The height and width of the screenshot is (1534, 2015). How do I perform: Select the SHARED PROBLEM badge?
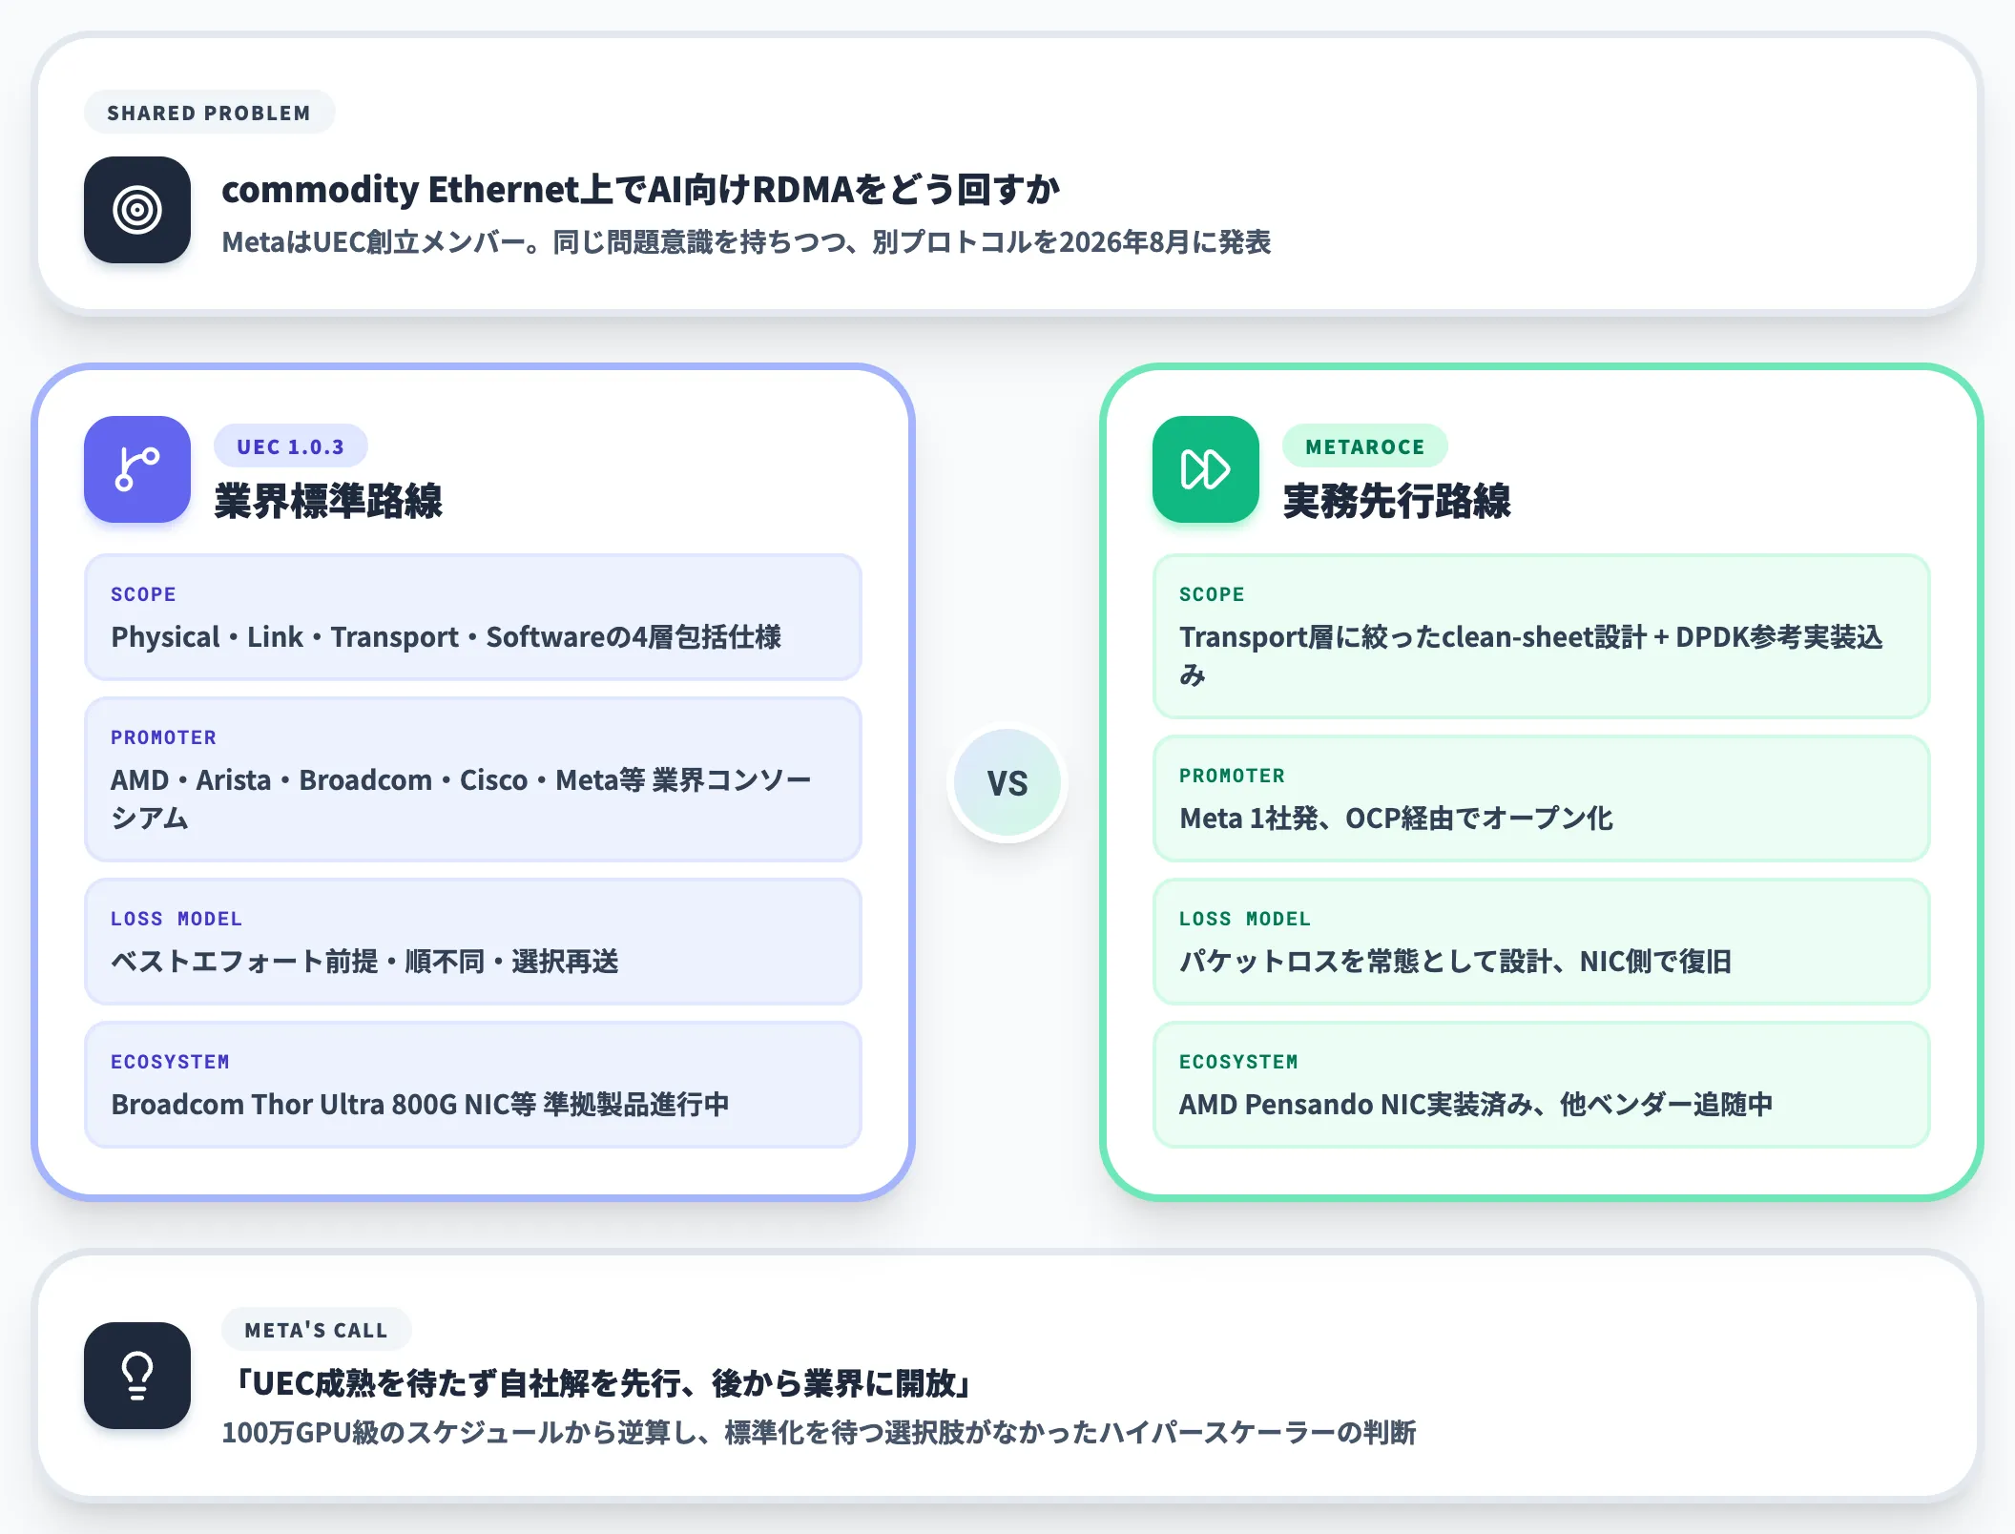pyautogui.click(x=209, y=113)
